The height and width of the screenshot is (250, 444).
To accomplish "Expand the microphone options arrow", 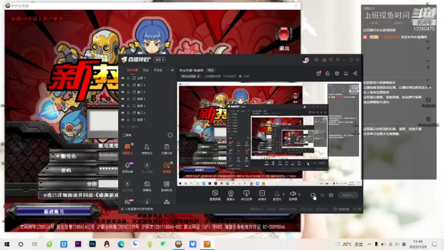I will point(284,194).
